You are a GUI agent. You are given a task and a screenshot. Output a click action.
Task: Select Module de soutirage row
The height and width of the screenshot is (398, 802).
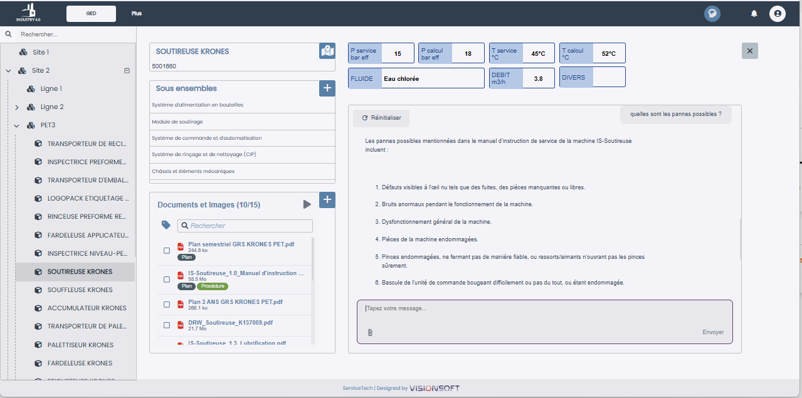(x=242, y=122)
